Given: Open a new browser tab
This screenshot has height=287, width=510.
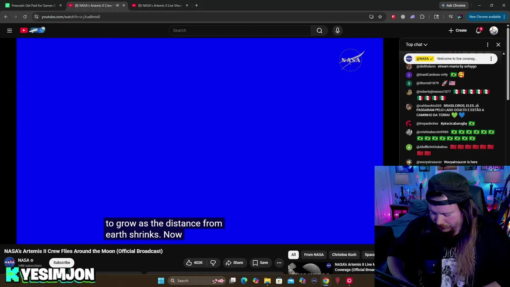Looking at the screenshot, I should click(196, 6).
